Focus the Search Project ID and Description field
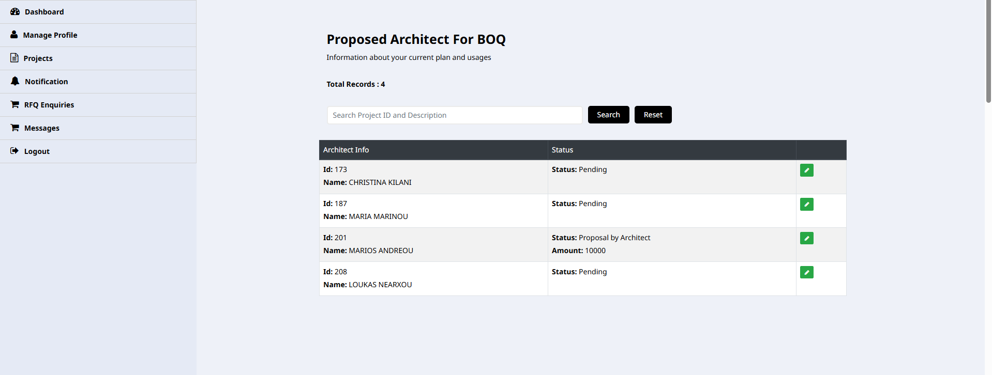This screenshot has width=992, height=375. pyautogui.click(x=455, y=115)
